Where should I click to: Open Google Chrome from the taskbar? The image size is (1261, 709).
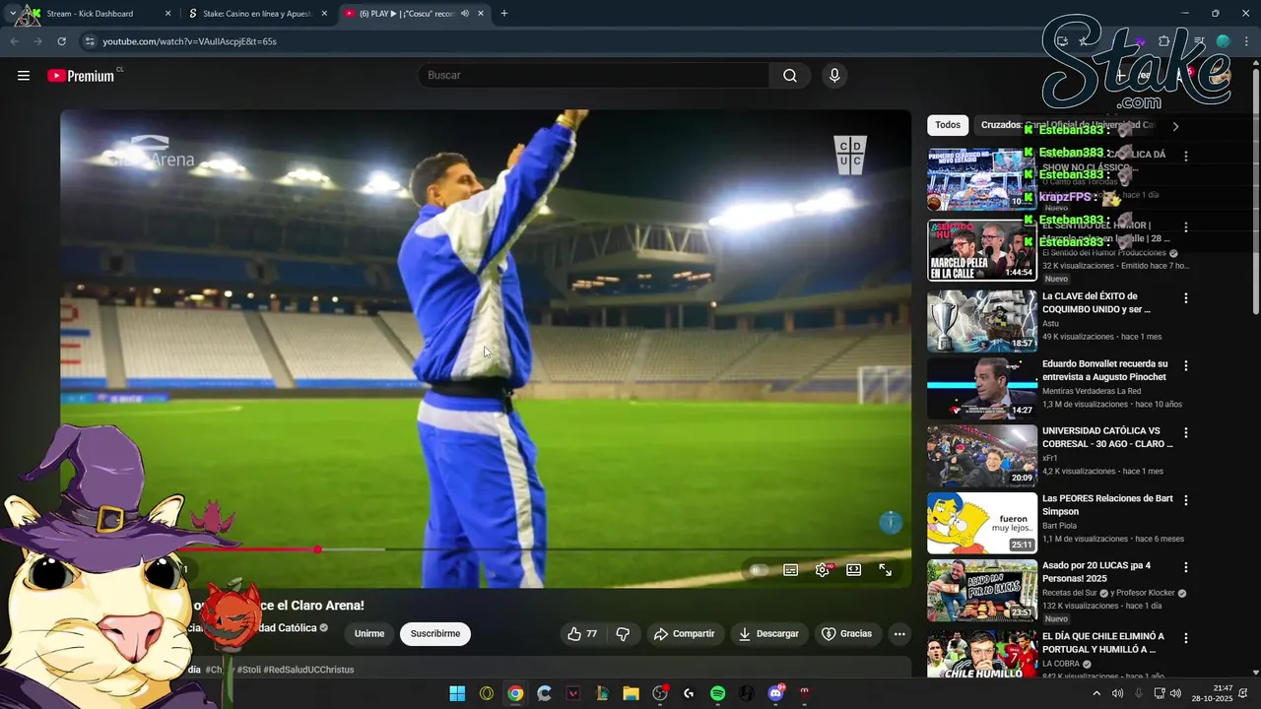(x=515, y=693)
